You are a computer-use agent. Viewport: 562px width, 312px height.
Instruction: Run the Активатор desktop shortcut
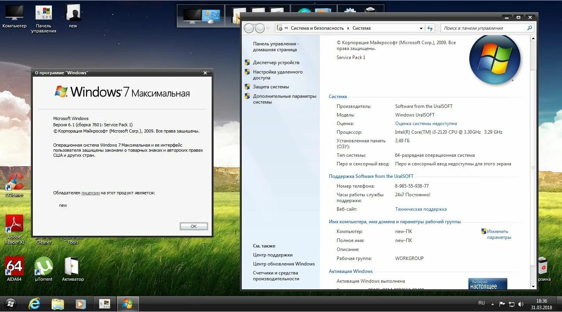pyautogui.click(x=73, y=266)
